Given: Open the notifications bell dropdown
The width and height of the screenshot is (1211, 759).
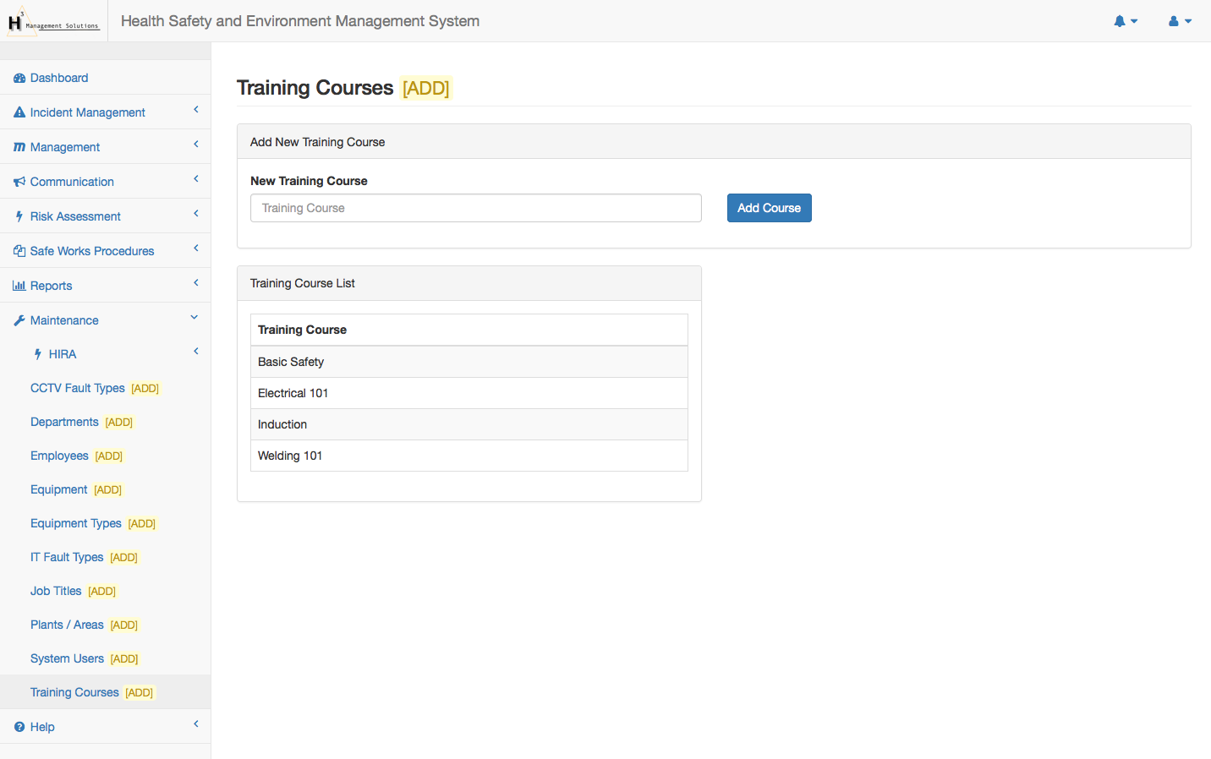Looking at the screenshot, I should coord(1125,21).
